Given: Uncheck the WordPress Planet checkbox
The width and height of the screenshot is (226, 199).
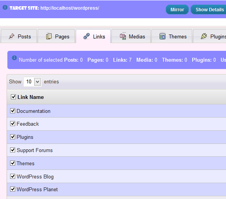Looking at the screenshot, I should (12, 189).
